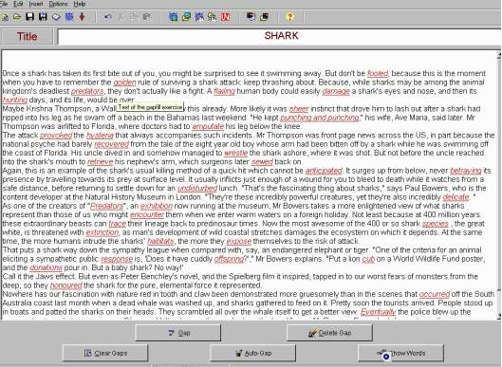Open the Insert menu

click(36, 4)
